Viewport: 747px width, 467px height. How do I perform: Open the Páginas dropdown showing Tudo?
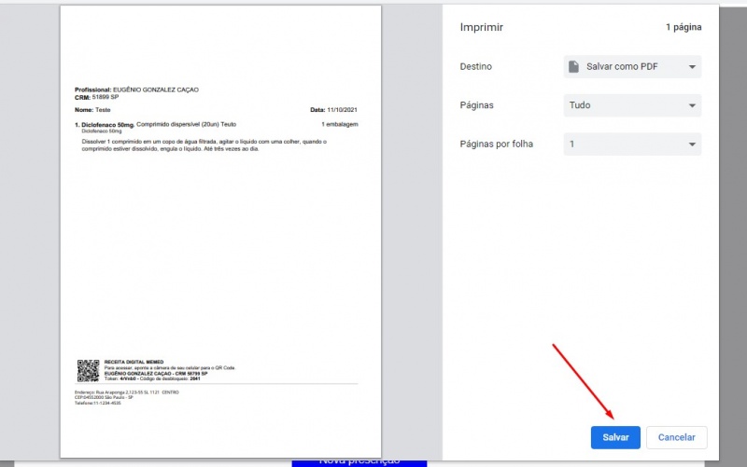coord(632,105)
